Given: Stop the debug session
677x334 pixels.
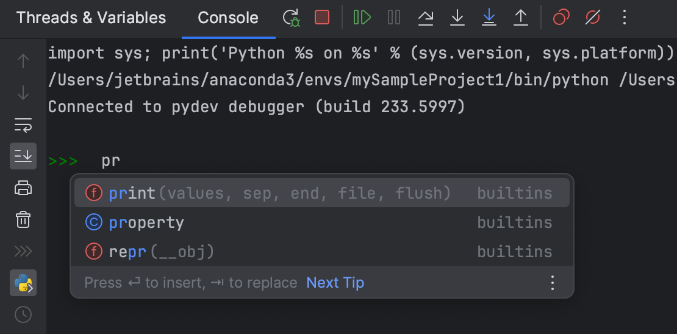Looking at the screenshot, I should coord(322,18).
